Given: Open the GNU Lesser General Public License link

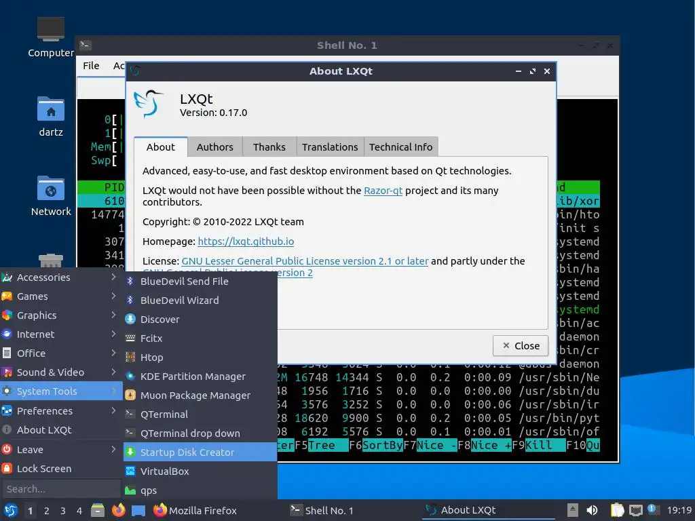Looking at the screenshot, I should pyautogui.click(x=305, y=261).
